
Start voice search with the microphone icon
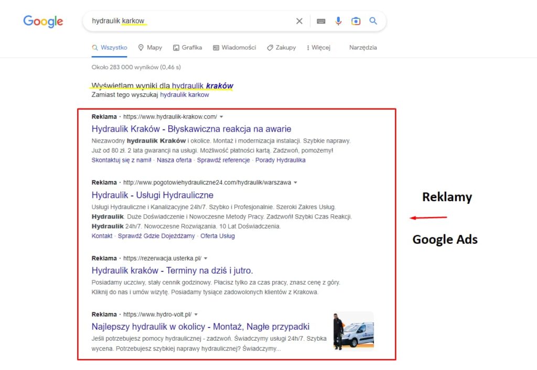coord(338,21)
